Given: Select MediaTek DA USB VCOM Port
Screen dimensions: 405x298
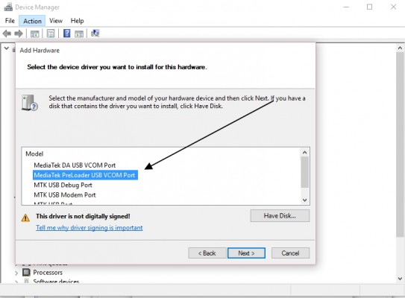Looking at the screenshot, I should [75, 165].
